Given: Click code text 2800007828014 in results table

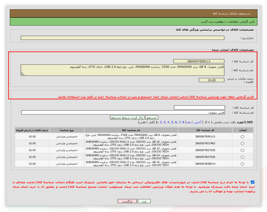Looking at the screenshot, I should click(x=205, y=164).
